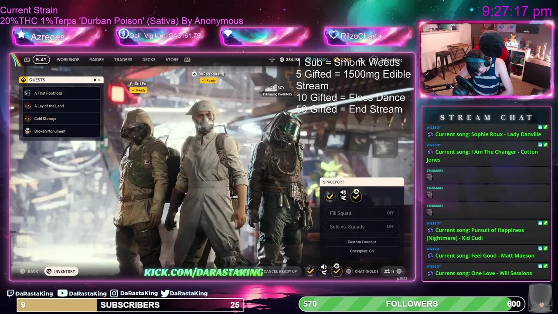
Task: Click the A First Foothold quest portrait icon
Action: (27, 93)
